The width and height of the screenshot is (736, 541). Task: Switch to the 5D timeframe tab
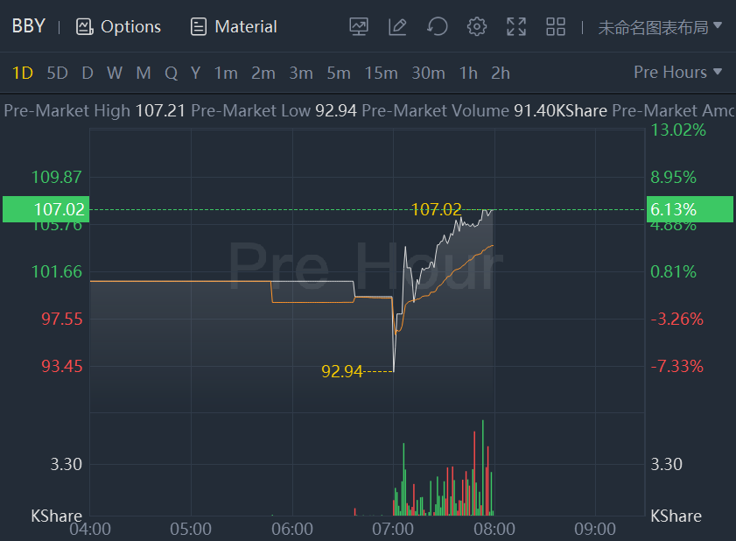(57, 73)
